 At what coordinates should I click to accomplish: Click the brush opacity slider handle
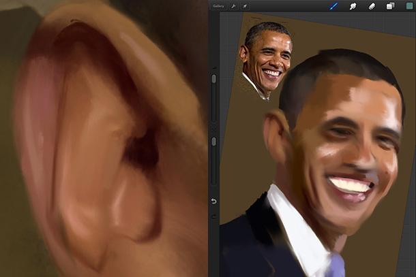click(214, 142)
